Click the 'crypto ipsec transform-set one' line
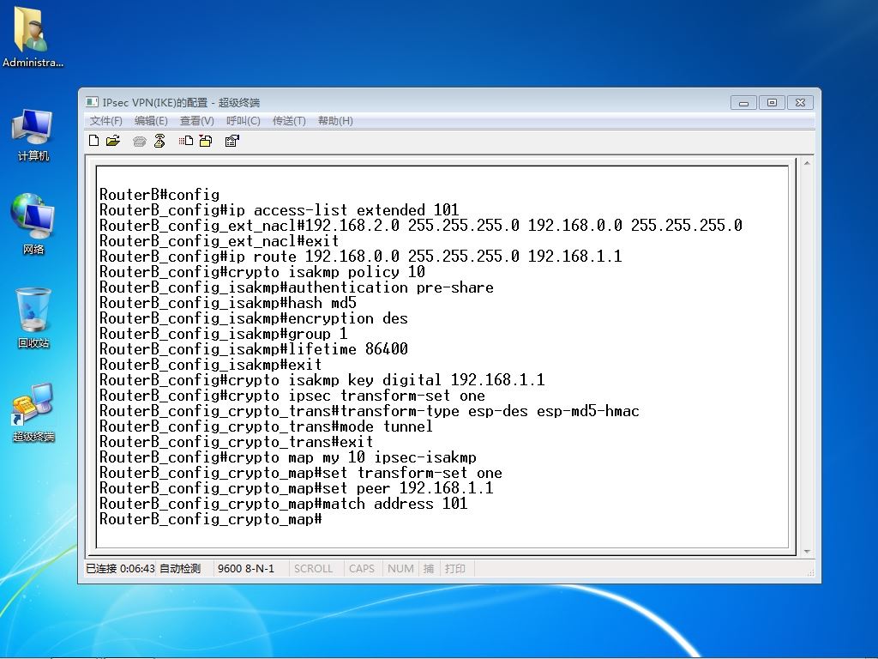 tap(292, 396)
